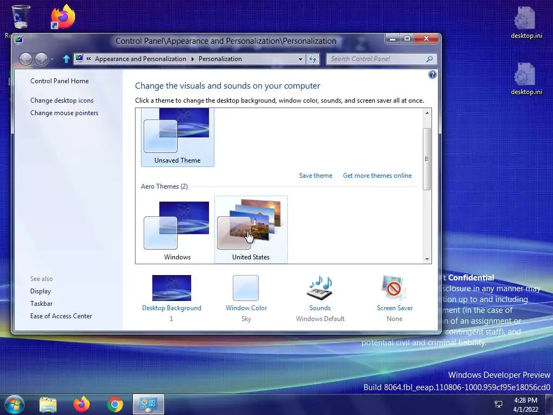
Task: Click the theme list scroll down arrow
Action: [x=427, y=259]
